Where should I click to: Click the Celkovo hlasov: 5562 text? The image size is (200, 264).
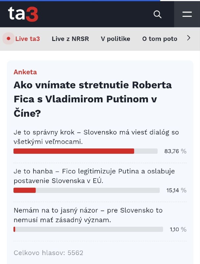[48, 253]
